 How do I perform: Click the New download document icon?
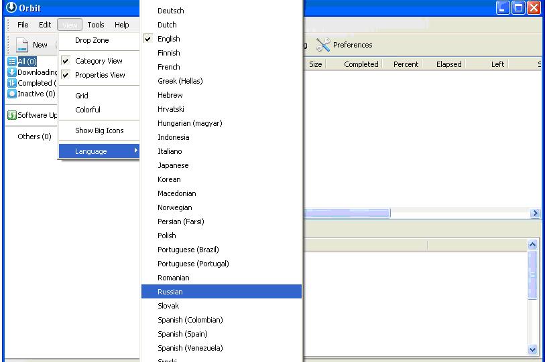(x=22, y=45)
